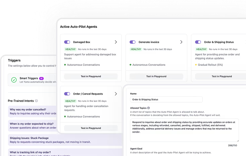Click 'Autonomous Conversations' under Generate invoice

point(149,65)
